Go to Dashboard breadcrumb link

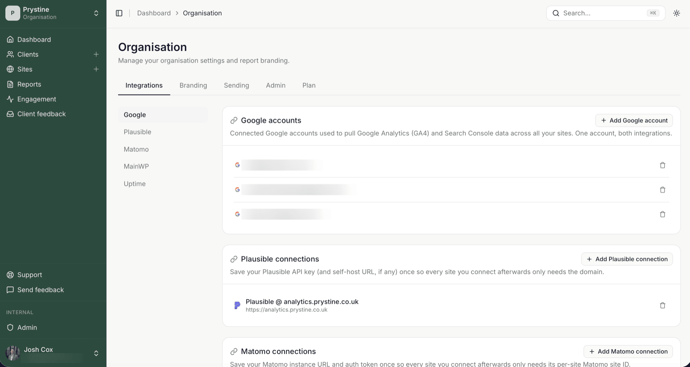[154, 13]
